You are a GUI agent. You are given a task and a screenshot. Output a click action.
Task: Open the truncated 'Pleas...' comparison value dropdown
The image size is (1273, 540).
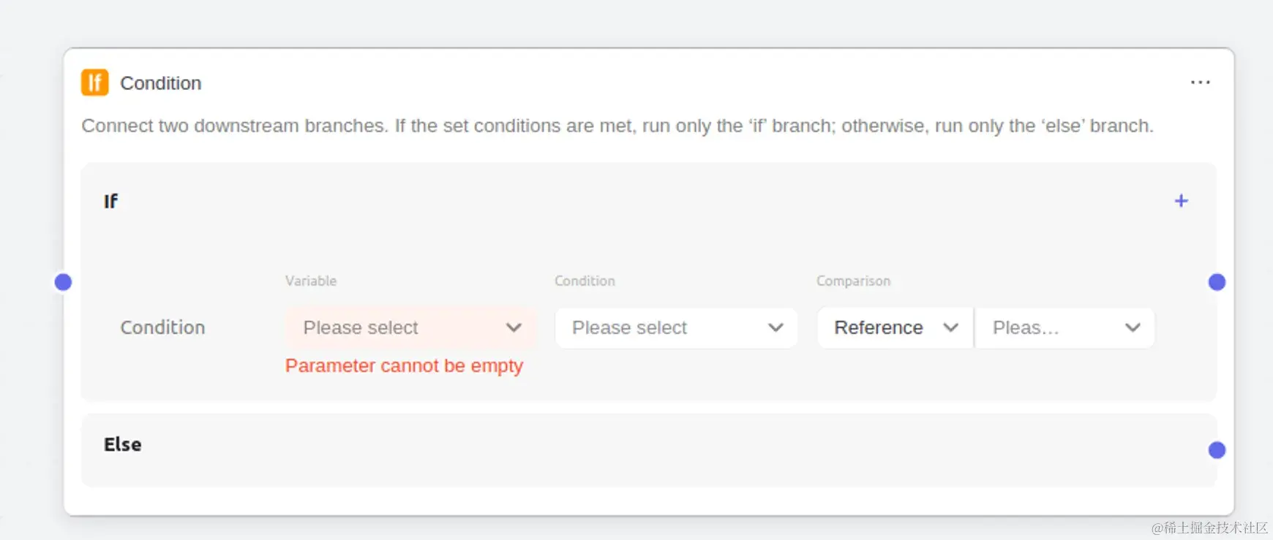(x=1065, y=327)
